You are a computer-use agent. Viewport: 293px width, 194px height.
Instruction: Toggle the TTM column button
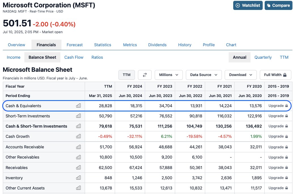click(x=126, y=75)
